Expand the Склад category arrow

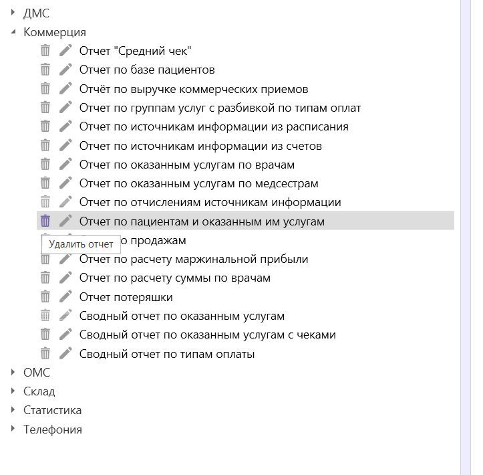(13, 391)
